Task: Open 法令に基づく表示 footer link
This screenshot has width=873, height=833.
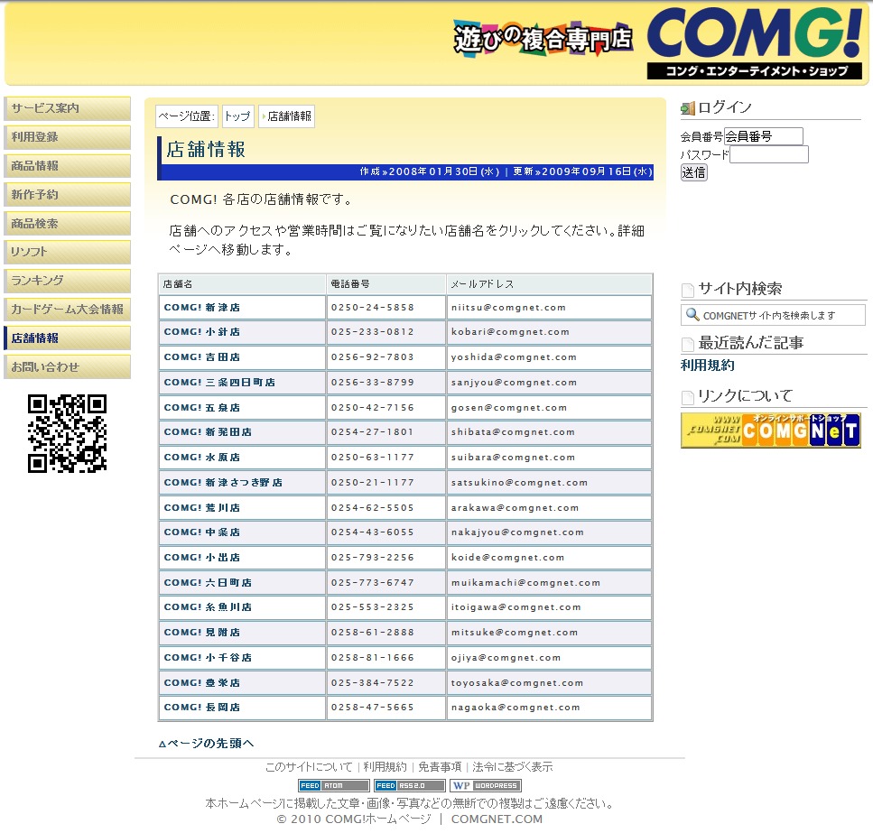Action: tap(512, 767)
